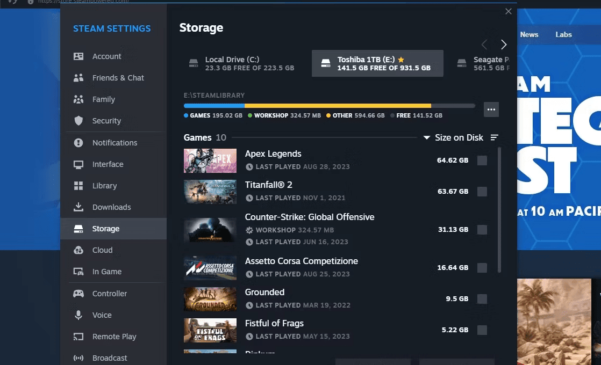The height and width of the screenshot is (365, 601).
Task: Open the Titanfall 2 game title
Action: tap(268, 185)
